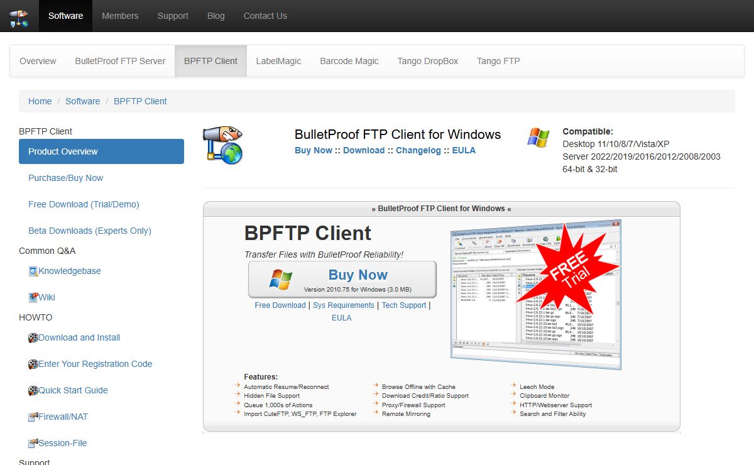
Task: Click Buy Now link under product title
Action: (314, 150)
